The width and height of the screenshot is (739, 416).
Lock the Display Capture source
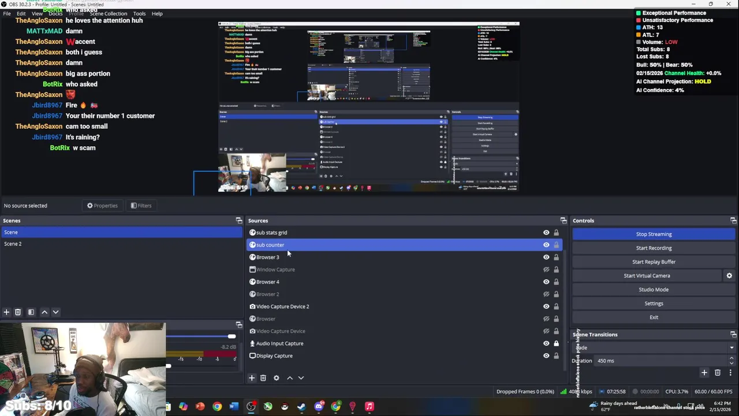pyautogui.click(x=557, y=356)
